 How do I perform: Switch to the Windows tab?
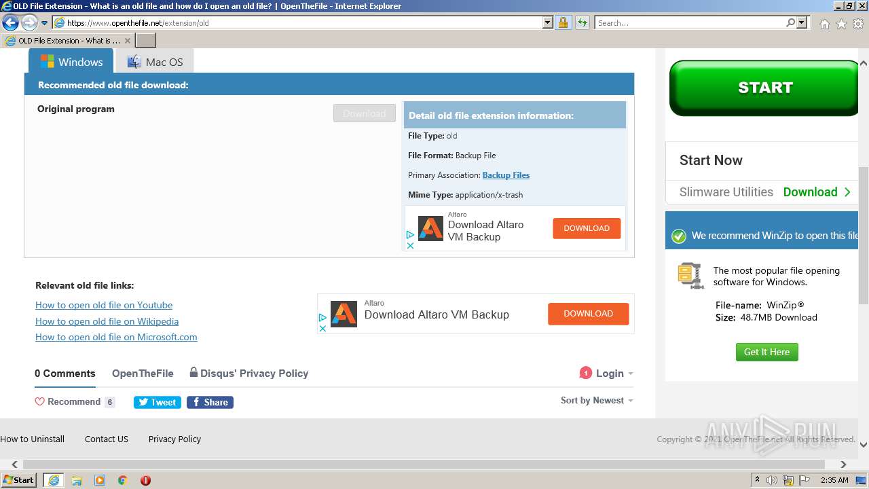71,62
